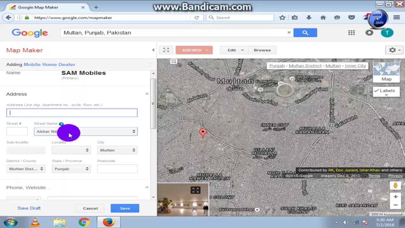The height and width of the screenshot is (228, 405).
Task: Open the Downloads arrow icon
Action: click(x=309, y=18)
